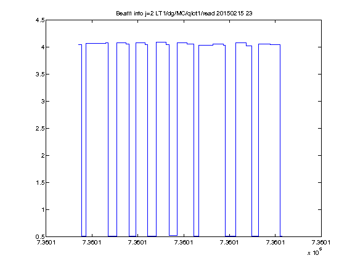Select the 0.5 y-axis tick label
This screenshot has width=355, height=266.
[x=40, y=237]
